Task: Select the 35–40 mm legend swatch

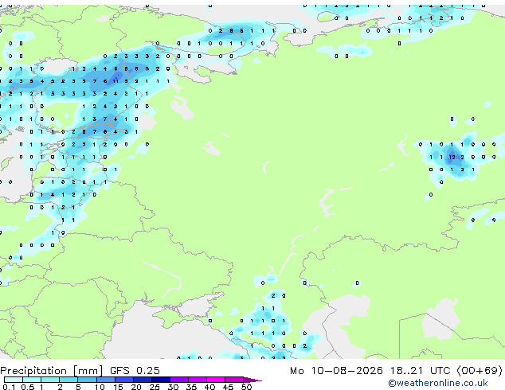Action: 197,380
